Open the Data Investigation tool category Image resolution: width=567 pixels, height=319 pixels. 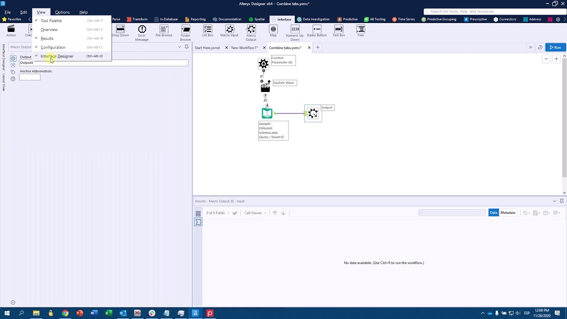(313, 19)
